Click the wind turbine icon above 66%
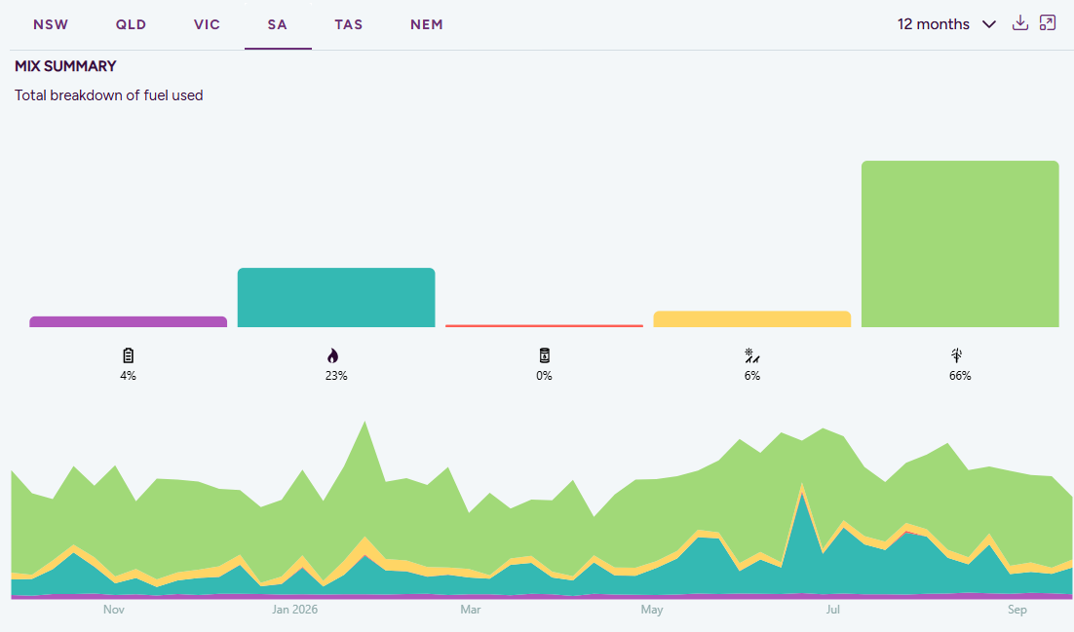The height and width of the screenshot is (632, 1074). click(x=957, y=354)
